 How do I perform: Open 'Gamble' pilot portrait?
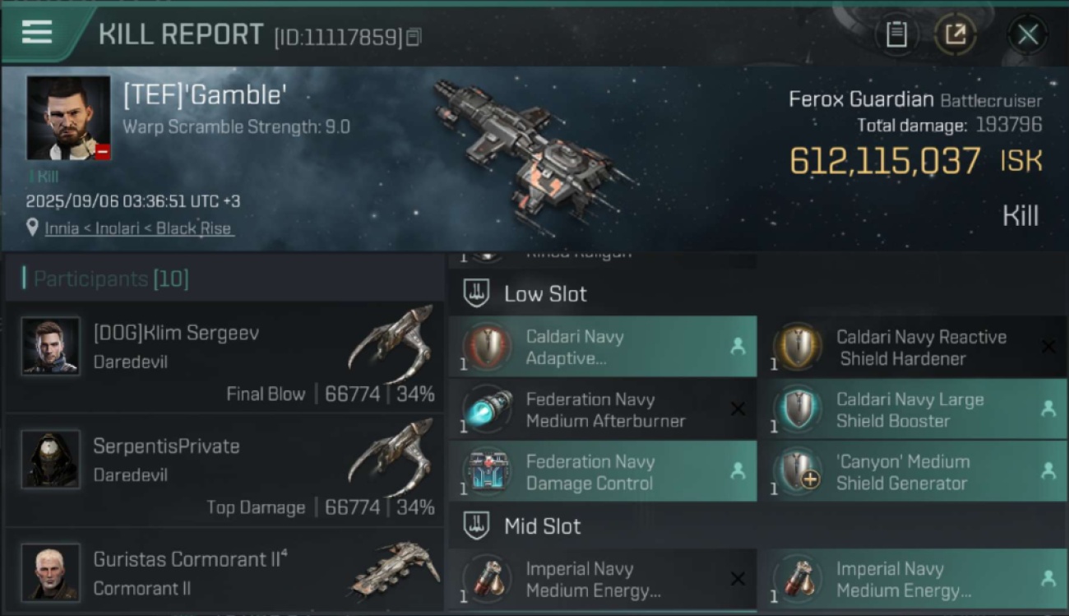coord(68,118)
